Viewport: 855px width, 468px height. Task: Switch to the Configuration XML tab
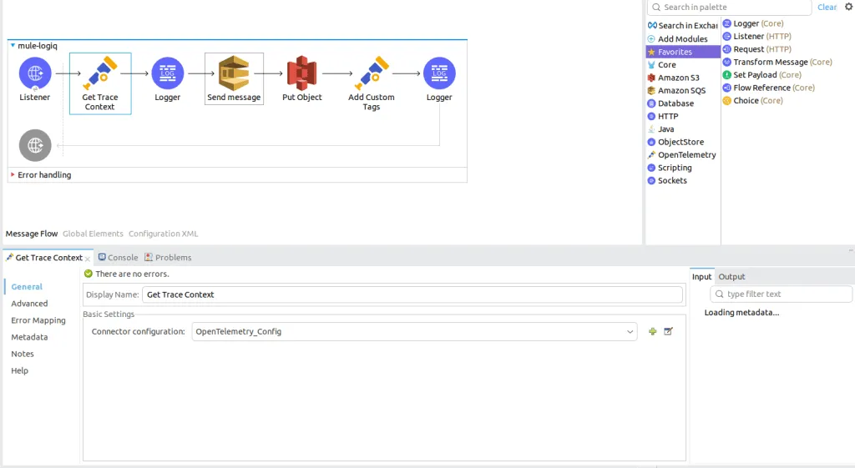coord(163,234)
